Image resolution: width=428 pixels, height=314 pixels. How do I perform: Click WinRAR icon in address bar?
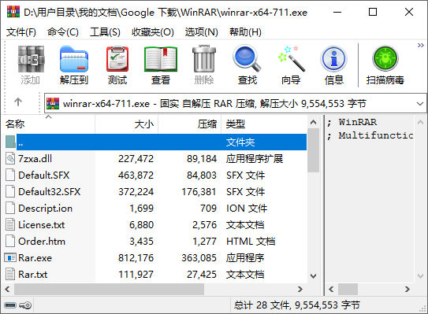point(53,104)
